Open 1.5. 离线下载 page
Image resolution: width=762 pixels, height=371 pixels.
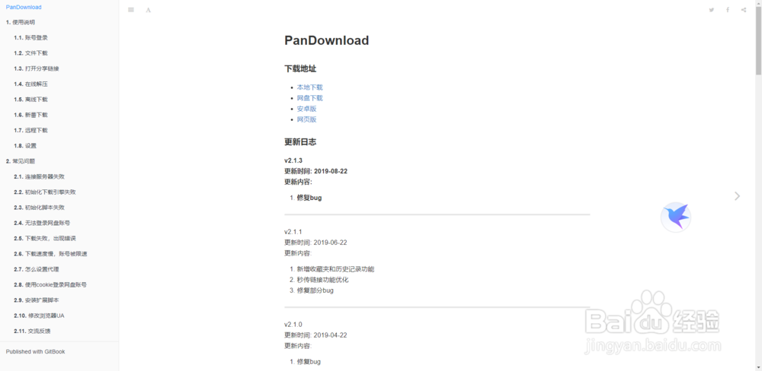30,100
